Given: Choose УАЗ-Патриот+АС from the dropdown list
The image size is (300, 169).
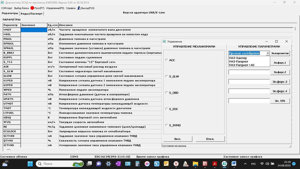Looking at the screenshot, I should [249, 65].
